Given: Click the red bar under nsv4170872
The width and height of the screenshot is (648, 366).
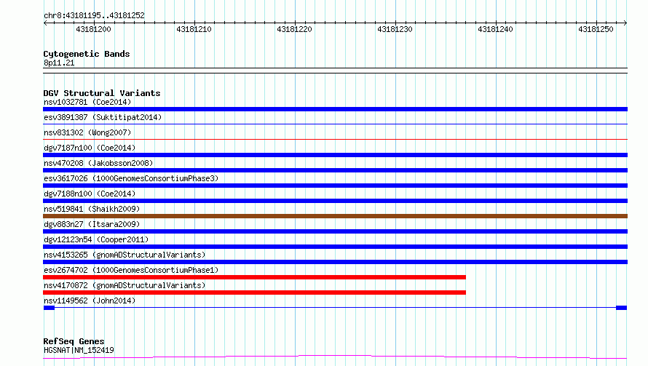Looking at the screenshot, I should (255, 293).
